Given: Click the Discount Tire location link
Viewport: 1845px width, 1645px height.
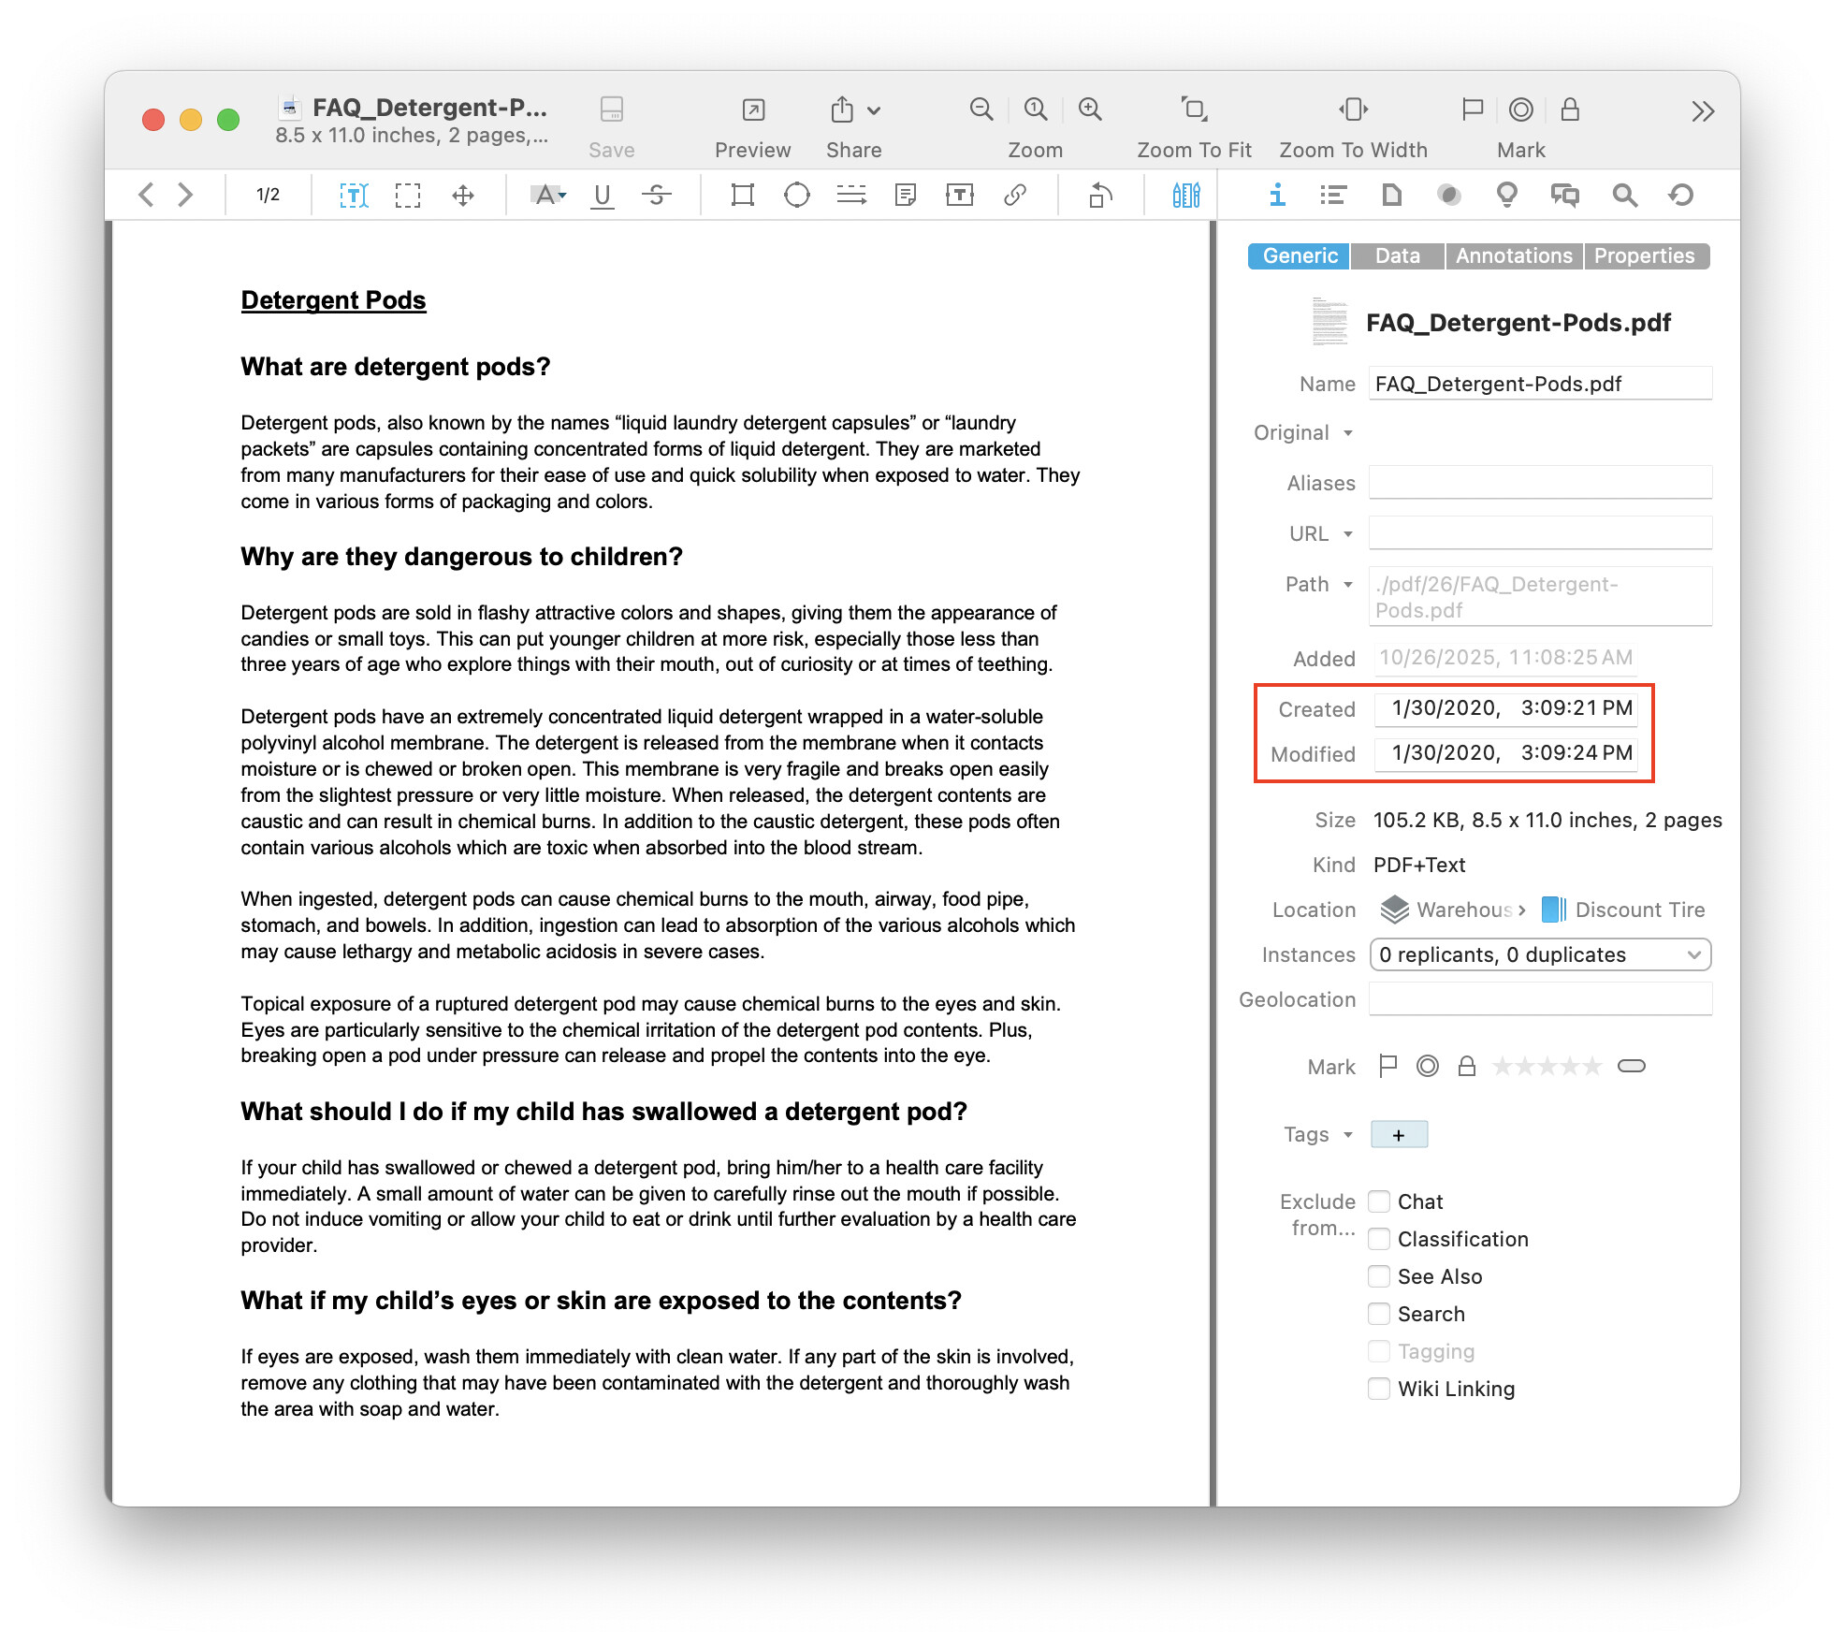Looking at the screenshot, I should point(1638,910).
